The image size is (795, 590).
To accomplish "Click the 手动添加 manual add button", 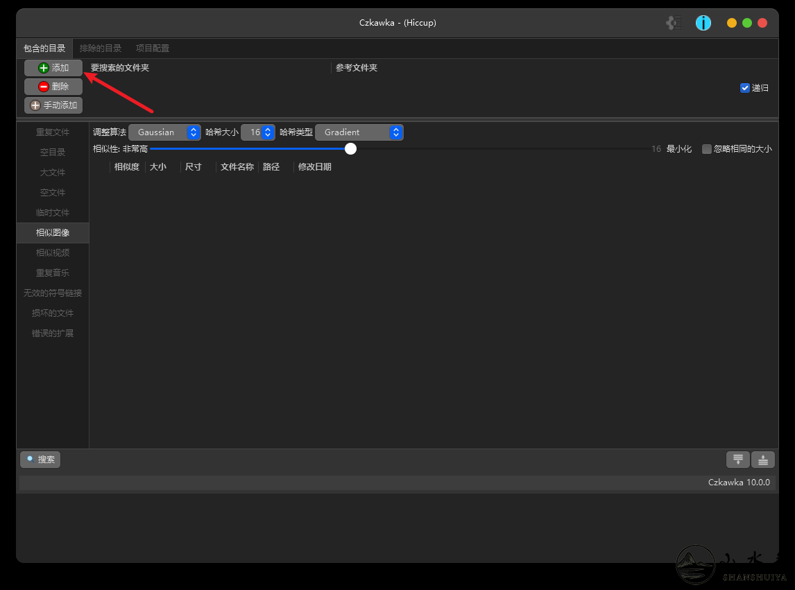I will tap(53, 105).
